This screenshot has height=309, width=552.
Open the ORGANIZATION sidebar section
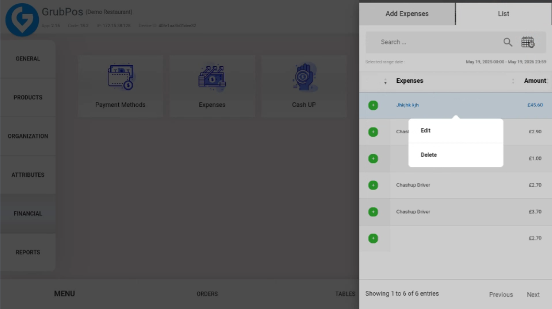click(28, 136)
